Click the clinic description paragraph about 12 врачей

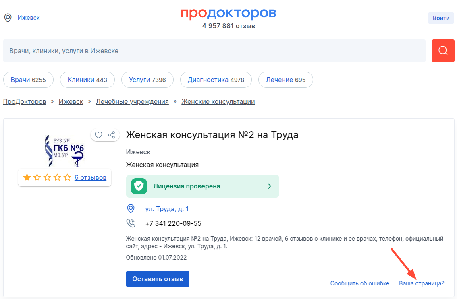(285, 243)
